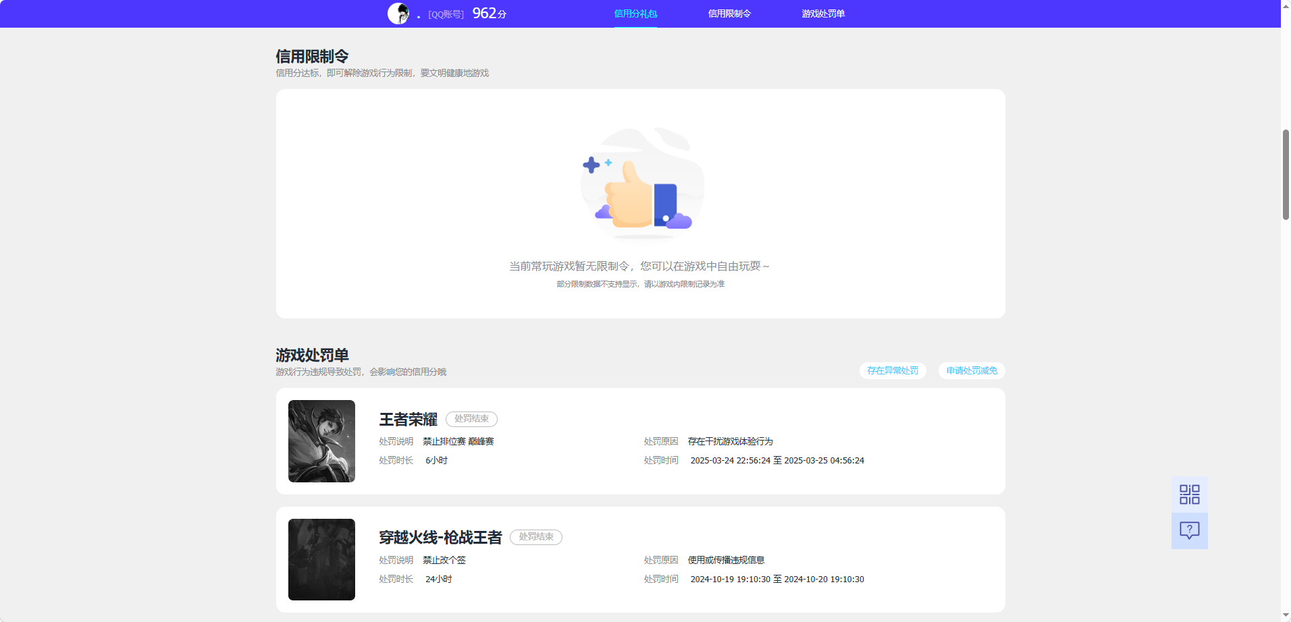Click the 王者荣耀 game title text

click(x=408, y=419)
